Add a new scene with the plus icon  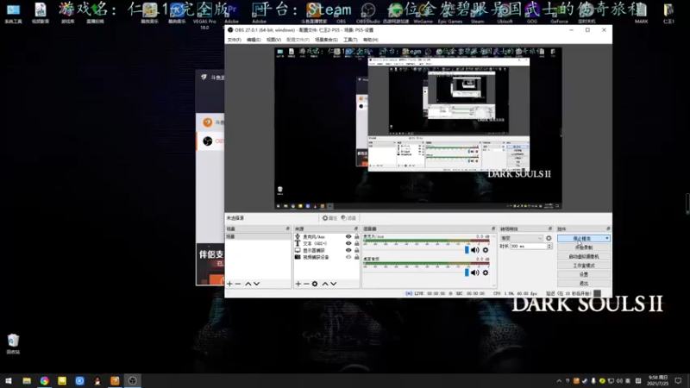[229, 284]
